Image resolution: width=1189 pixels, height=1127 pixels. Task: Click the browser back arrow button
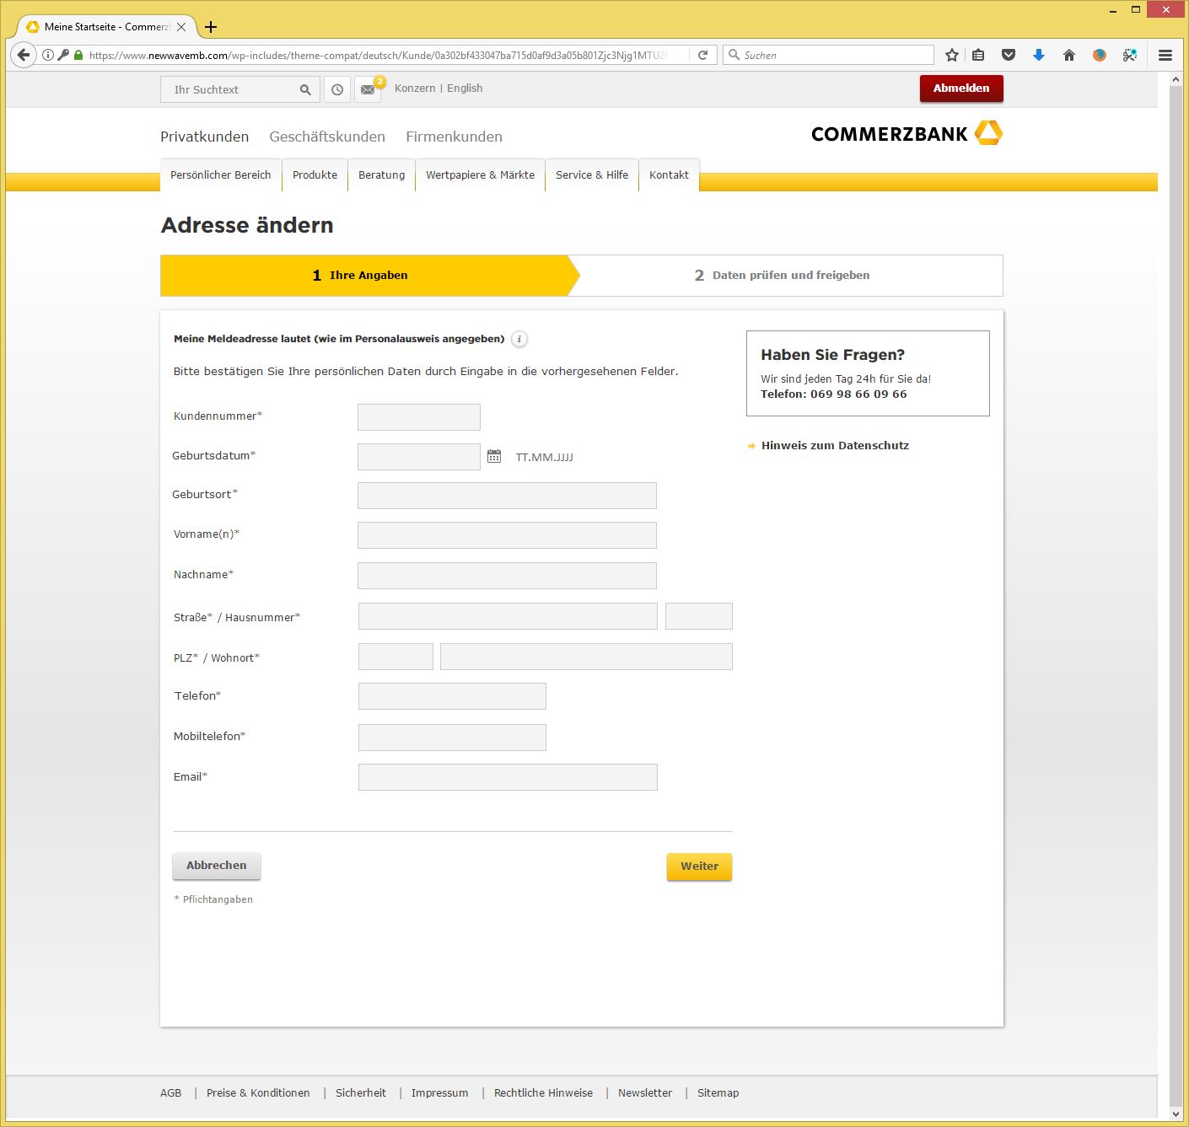tap(24, 55)
